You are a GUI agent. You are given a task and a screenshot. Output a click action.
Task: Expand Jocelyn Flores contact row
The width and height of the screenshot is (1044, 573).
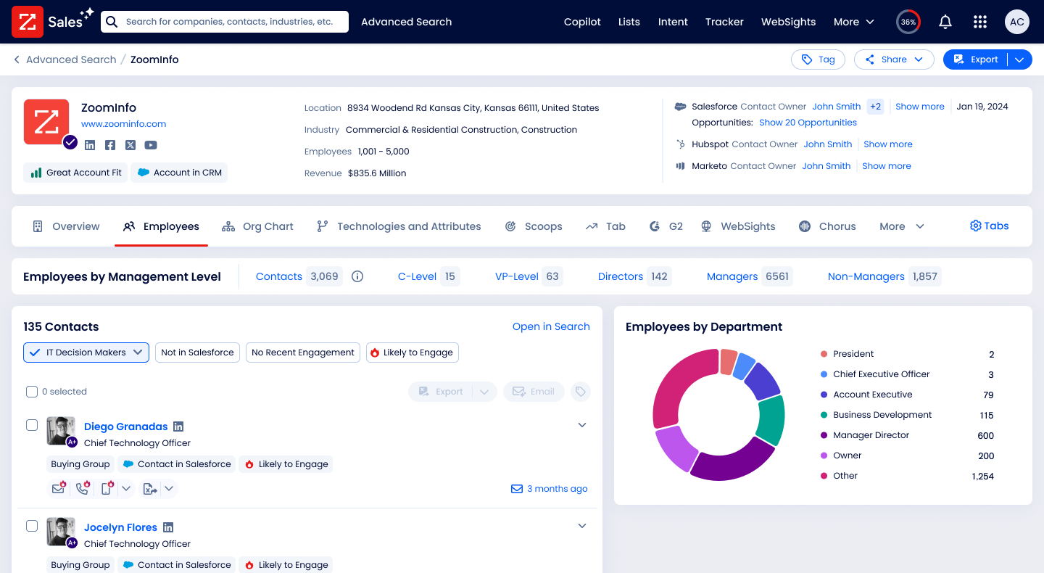point(581,526)
